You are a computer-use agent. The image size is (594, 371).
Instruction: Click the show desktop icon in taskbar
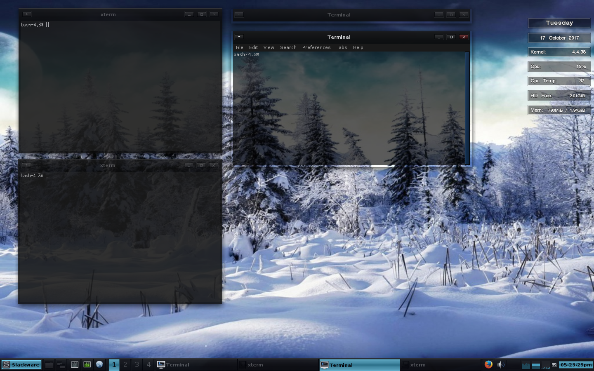click(x=49, y=365)
